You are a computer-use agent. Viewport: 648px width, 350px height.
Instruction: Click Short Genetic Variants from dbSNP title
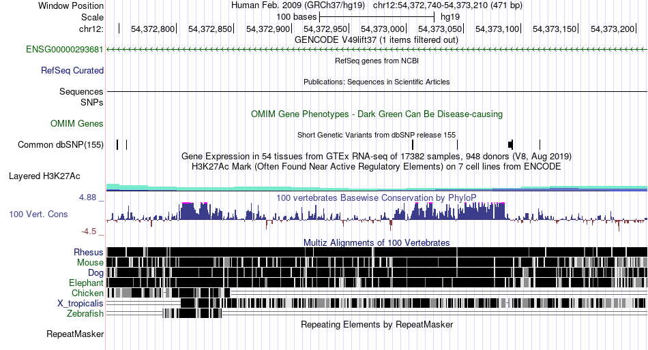click(377, 135)
